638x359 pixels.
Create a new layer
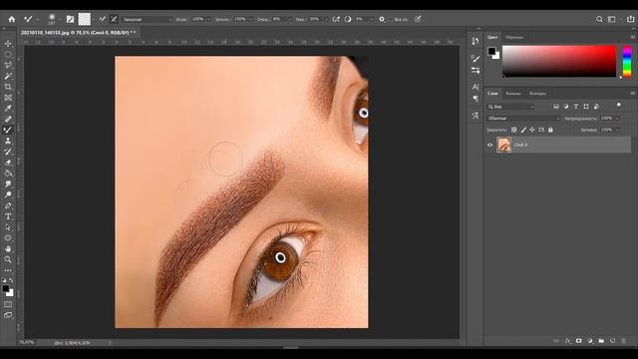613,341
